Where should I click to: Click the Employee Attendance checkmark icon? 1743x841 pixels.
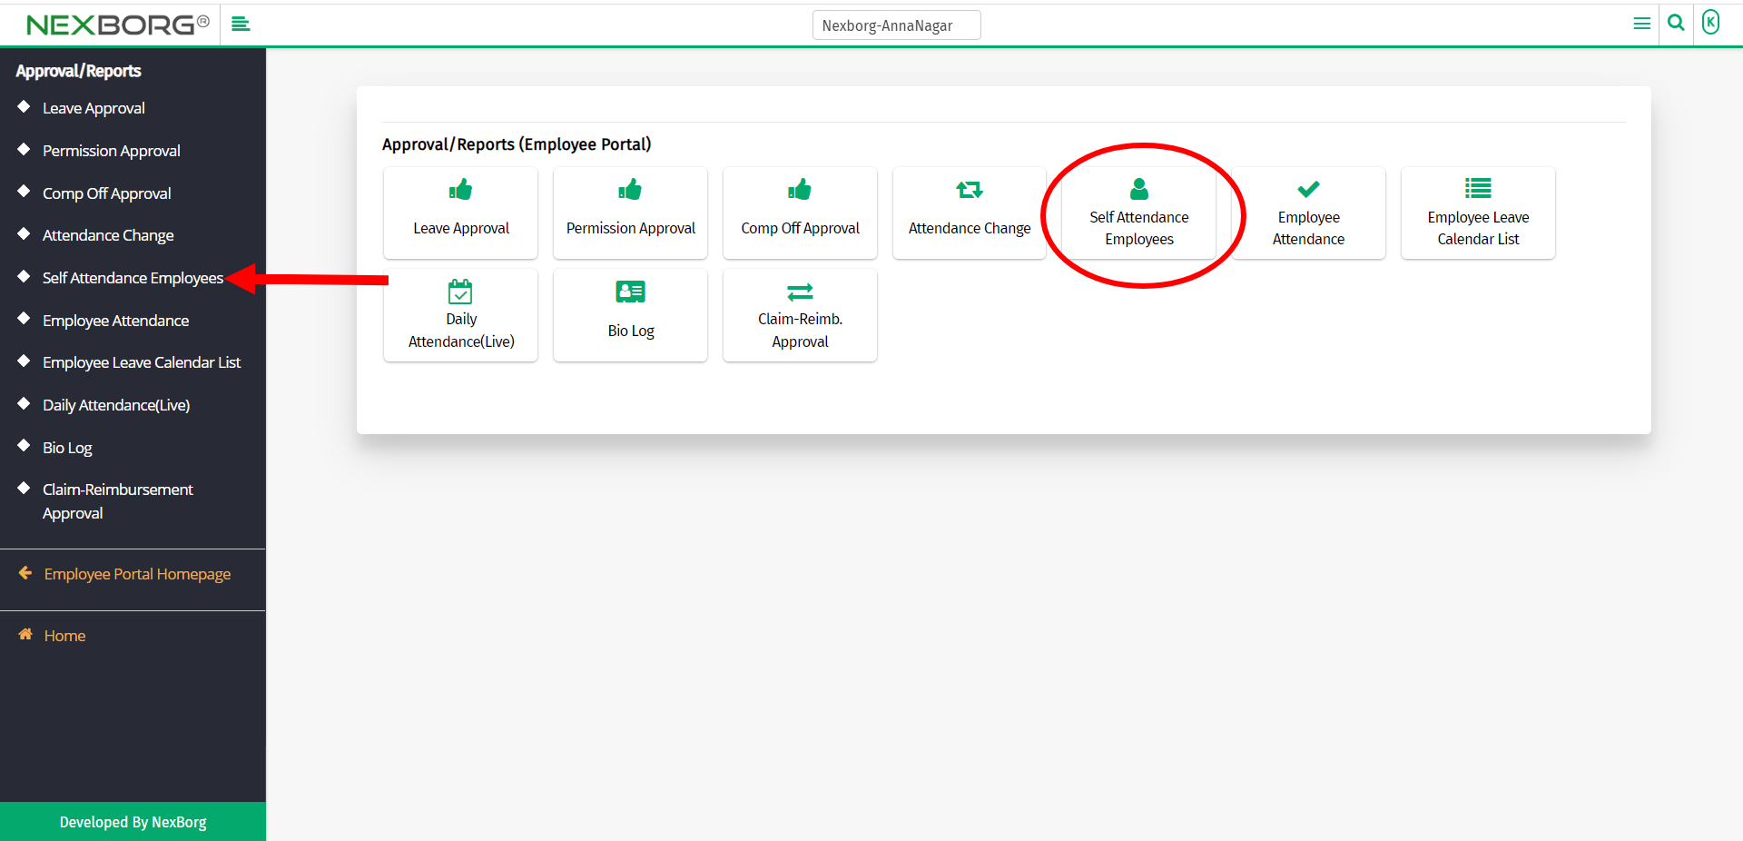[1308, 189]
